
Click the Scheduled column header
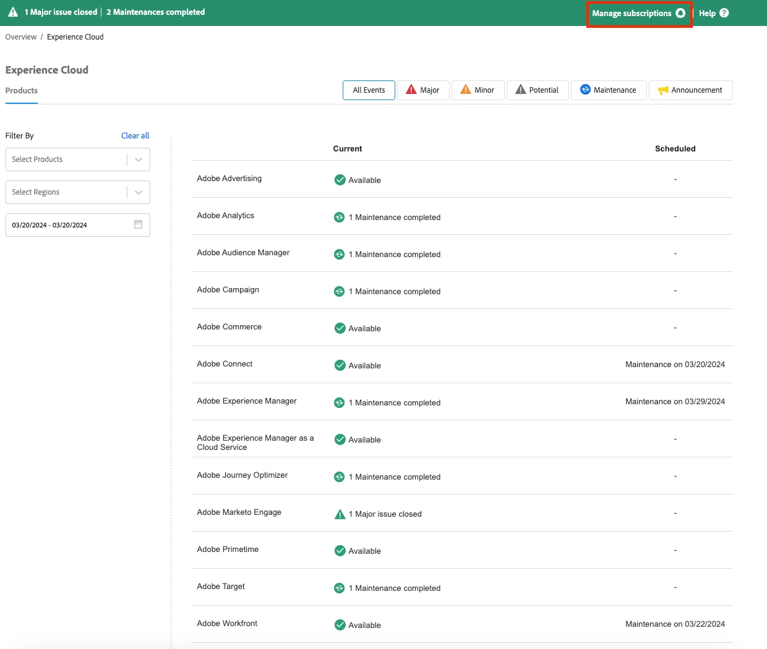coord(675,149)
